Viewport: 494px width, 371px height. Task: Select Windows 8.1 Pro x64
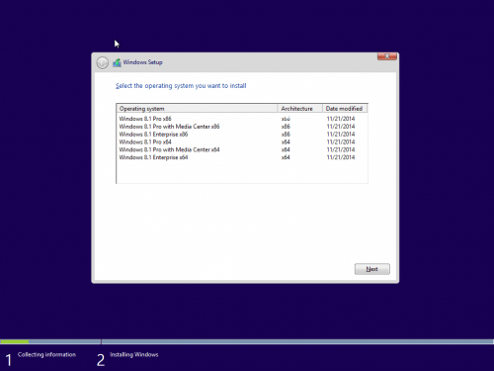[242, 142]
